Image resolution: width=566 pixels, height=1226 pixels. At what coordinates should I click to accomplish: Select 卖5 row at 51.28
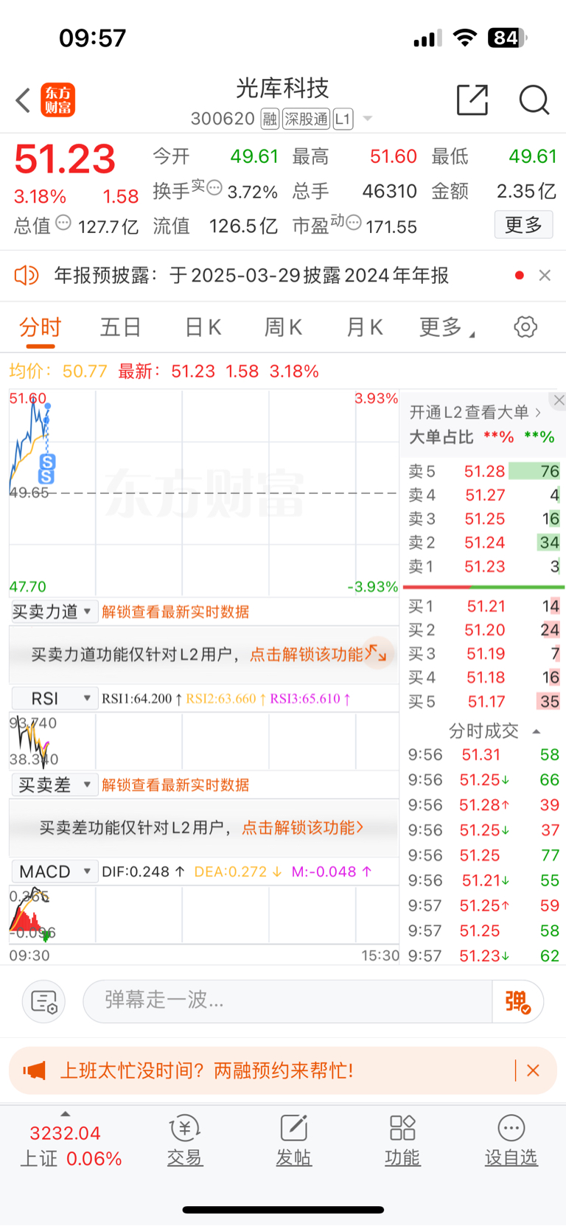[484, 471]
